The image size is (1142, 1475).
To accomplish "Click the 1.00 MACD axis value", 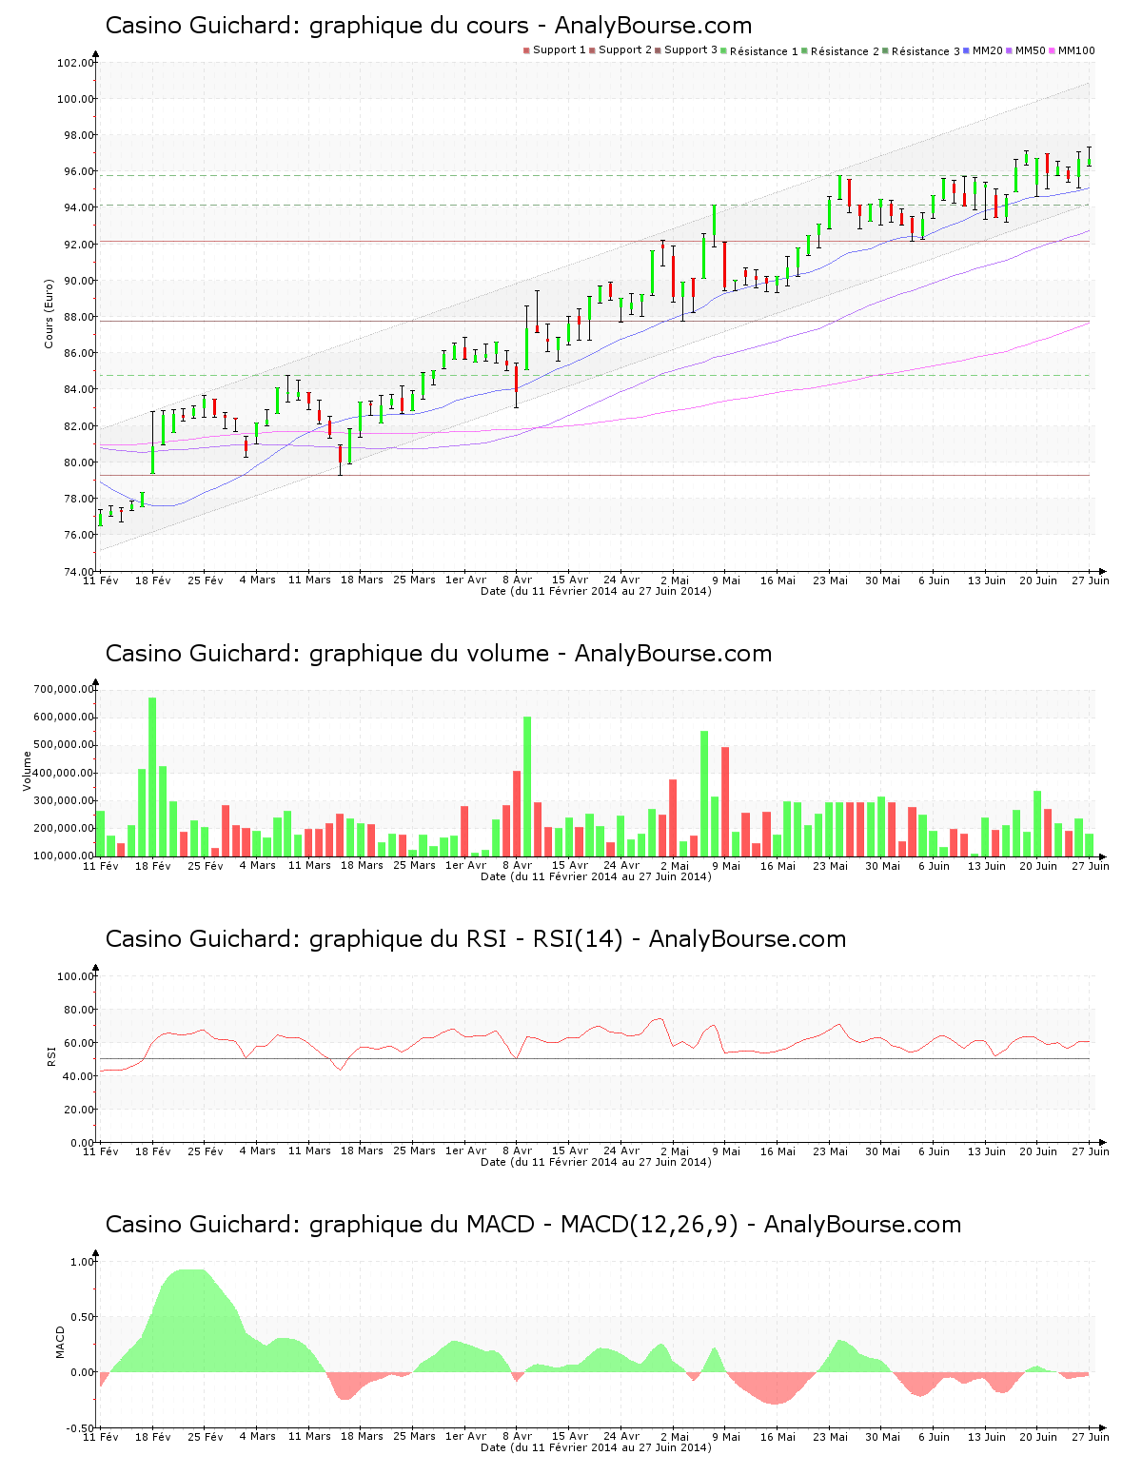I will [82, 1262].
